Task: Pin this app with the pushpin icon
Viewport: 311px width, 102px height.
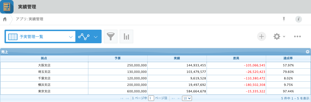Action: pos(284,19)
